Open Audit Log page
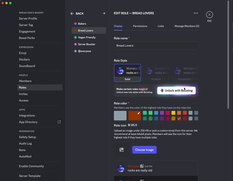The height and width of the screenshot is (181, 233). [x=40, y=143]
